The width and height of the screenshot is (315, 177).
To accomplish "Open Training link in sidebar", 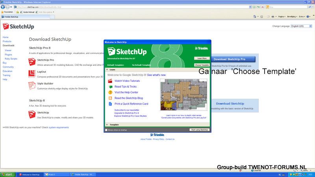I will 6,75.
